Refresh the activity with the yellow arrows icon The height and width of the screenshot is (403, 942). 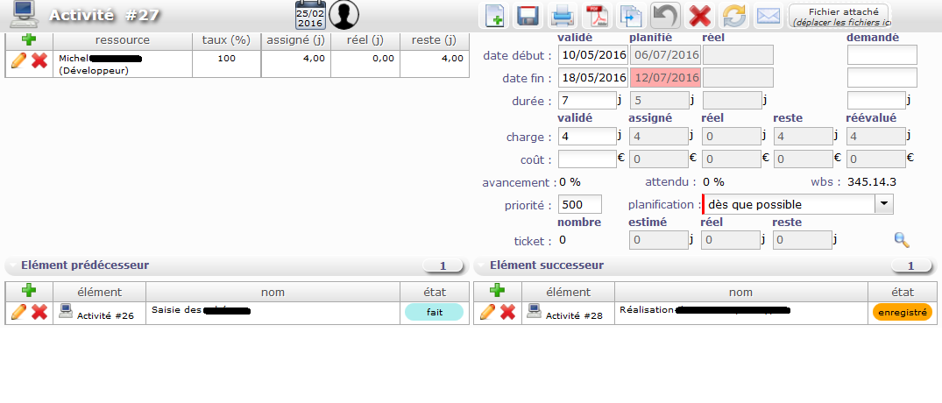733,16
